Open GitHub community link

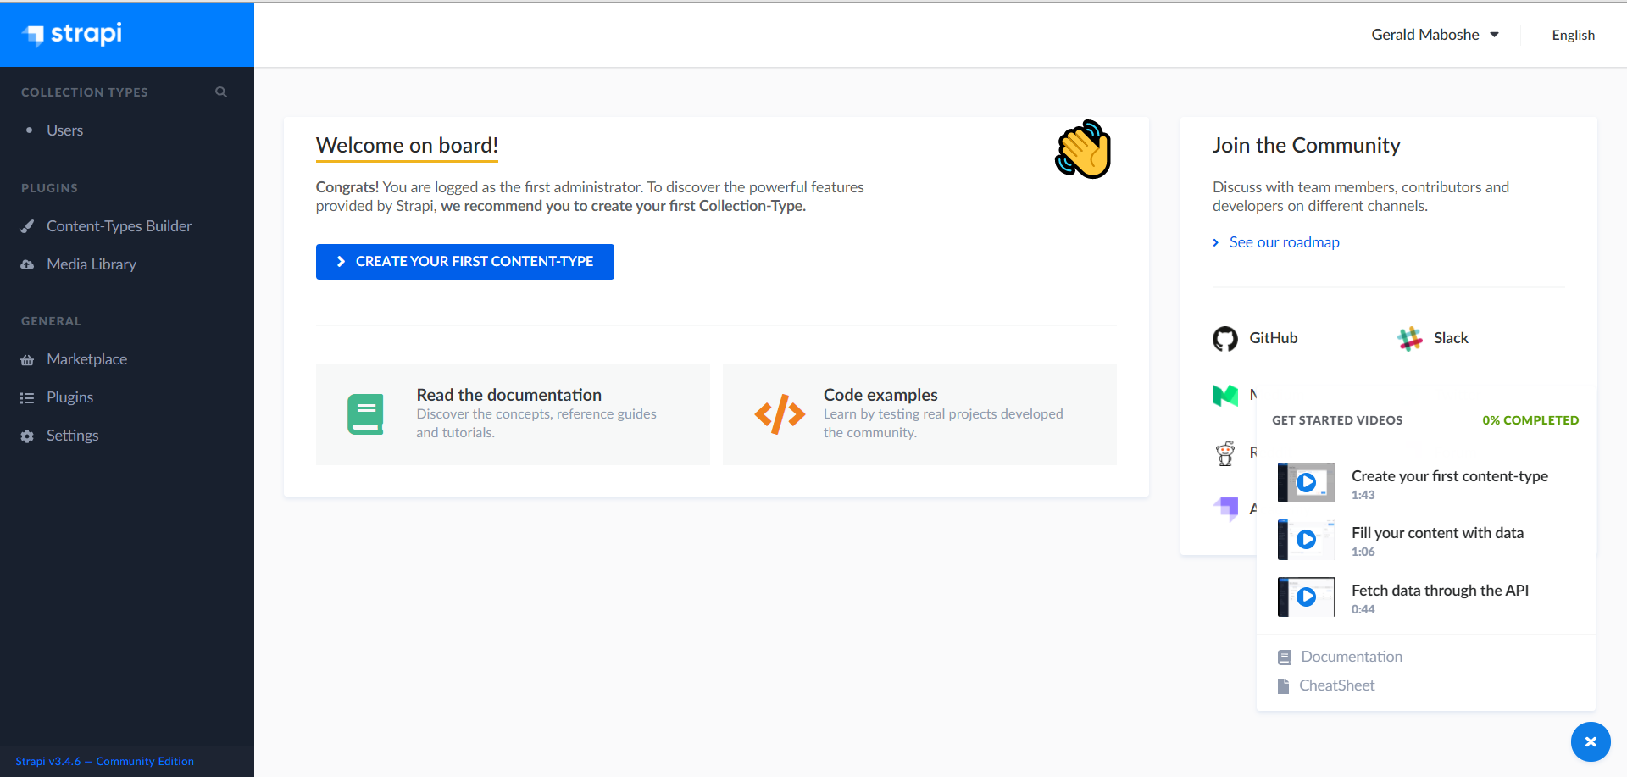point(1273,338)
